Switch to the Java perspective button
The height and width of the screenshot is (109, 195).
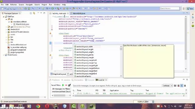(x=190, y=8)
